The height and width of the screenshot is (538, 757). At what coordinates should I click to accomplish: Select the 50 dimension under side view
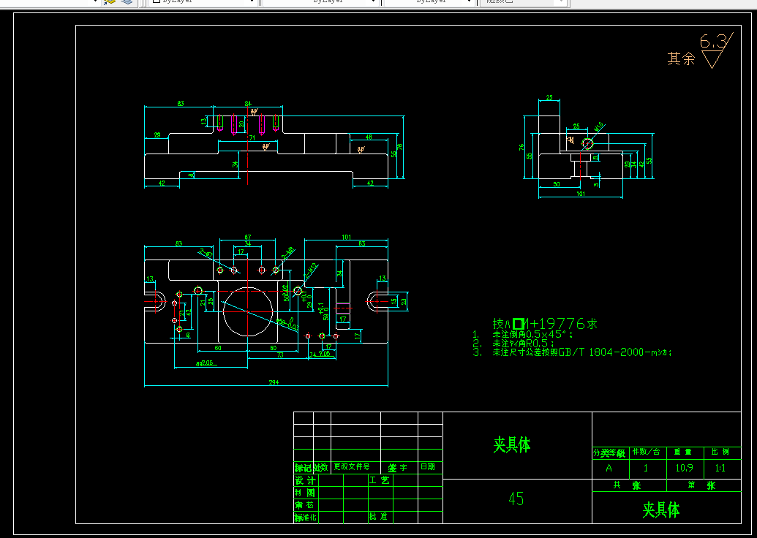tap(556, 184)
